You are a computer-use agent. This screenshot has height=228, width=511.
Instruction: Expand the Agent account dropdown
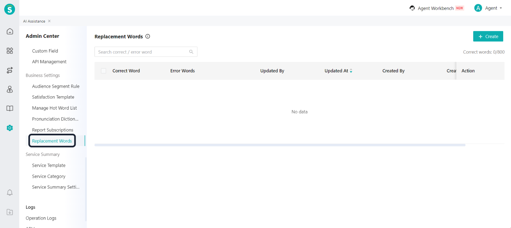coord(488,8)
